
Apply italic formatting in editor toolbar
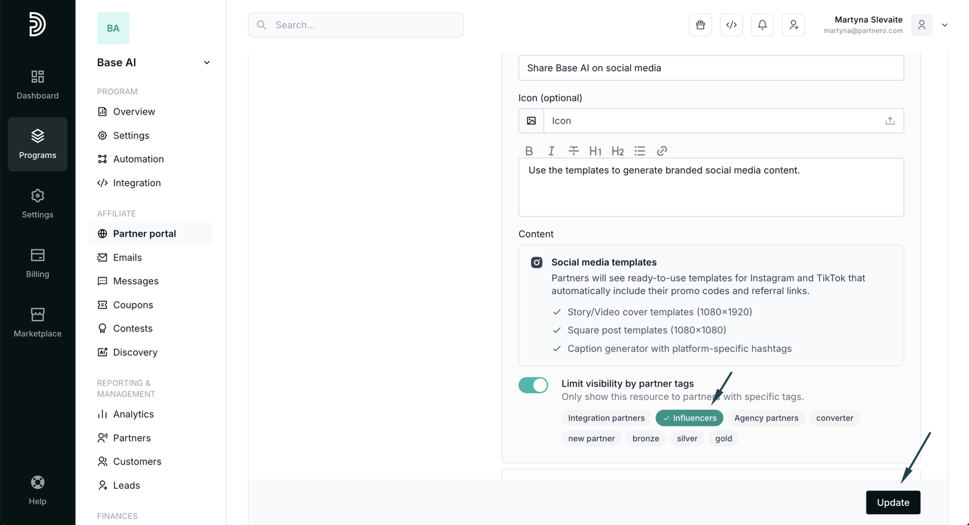click(551, 151)
